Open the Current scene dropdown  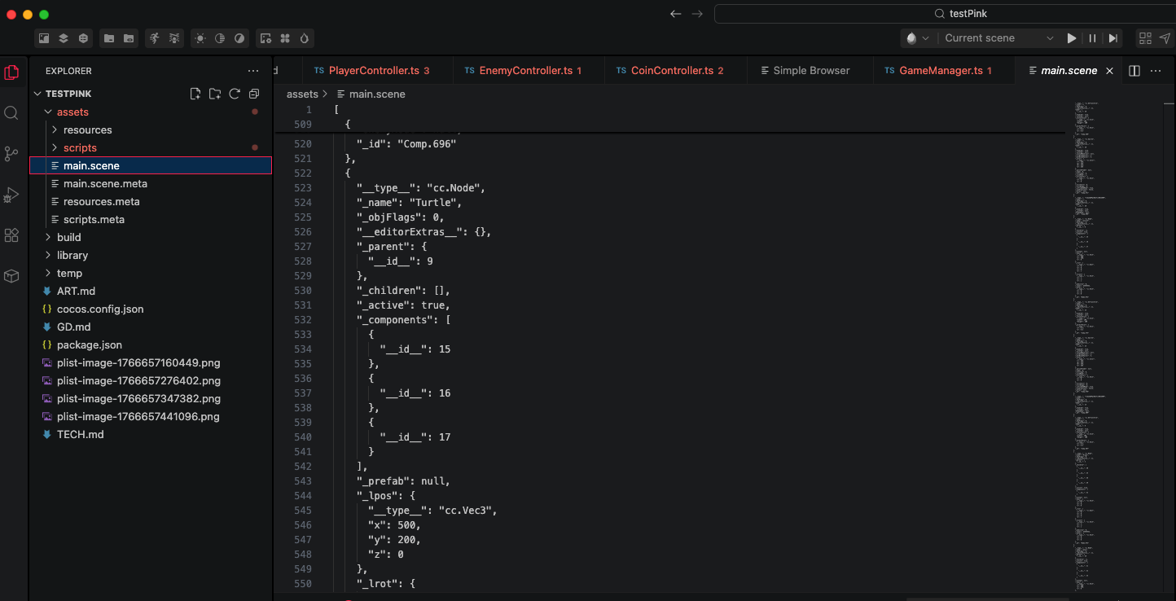[998, 38]
